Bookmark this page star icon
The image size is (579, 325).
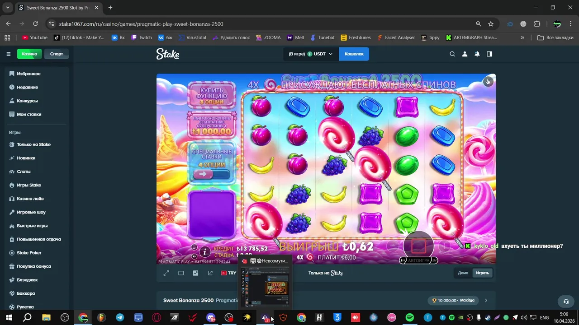point(491,23)
